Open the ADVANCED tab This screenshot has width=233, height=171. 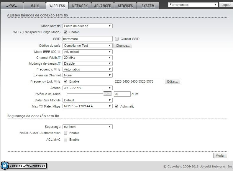pyautogui.click(x=103, y=6)
